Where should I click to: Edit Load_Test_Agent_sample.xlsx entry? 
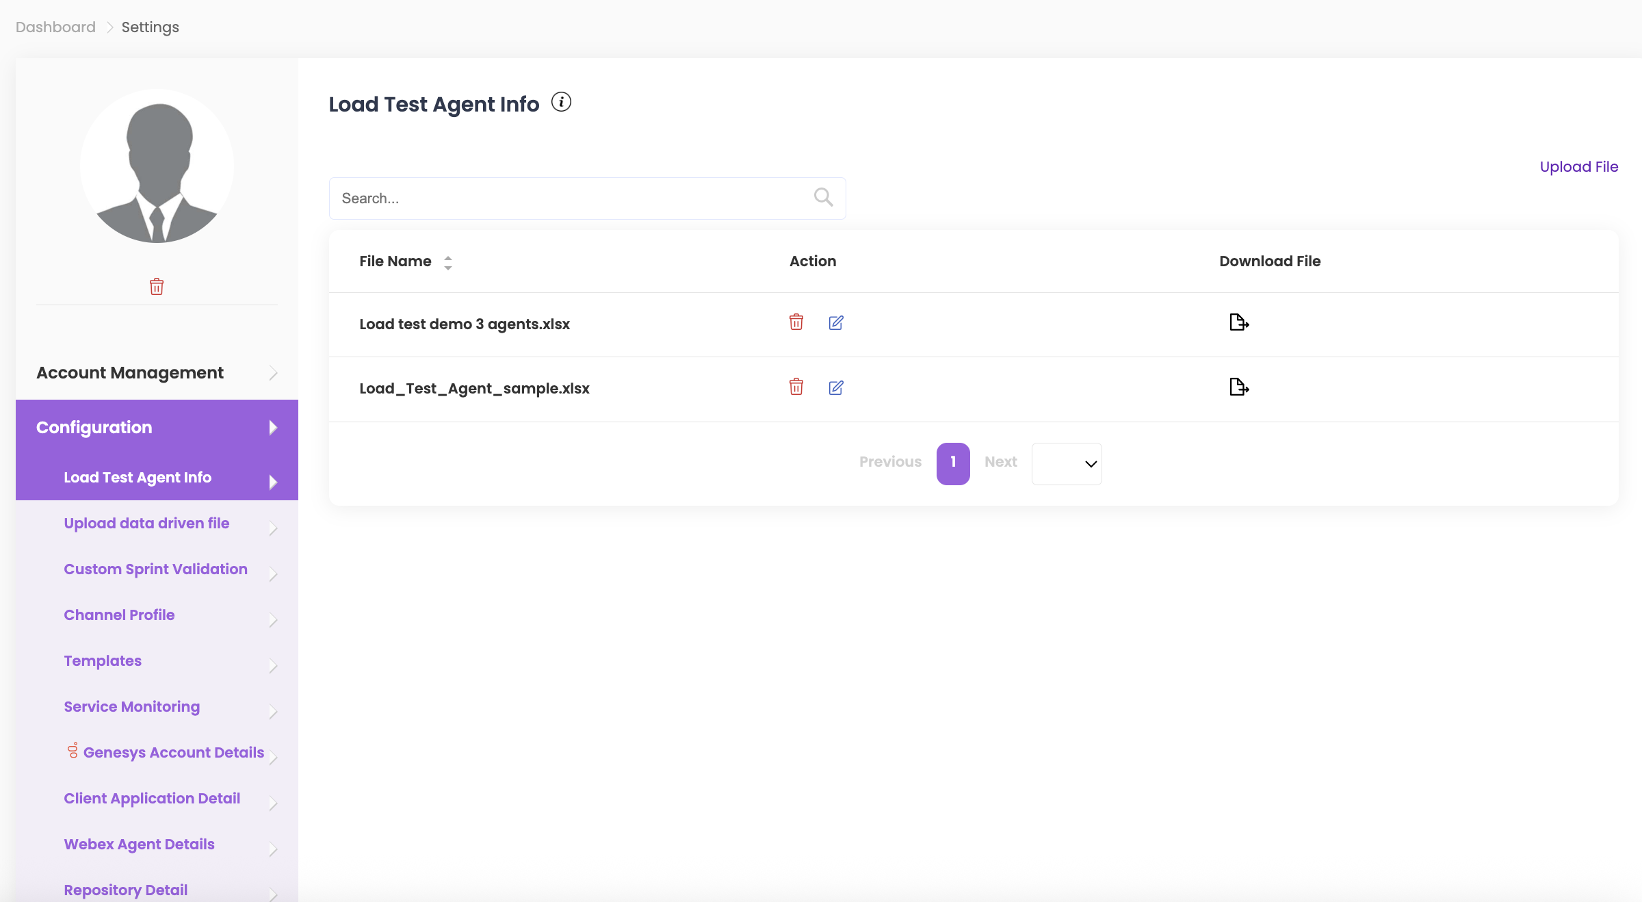pos(835,387)
